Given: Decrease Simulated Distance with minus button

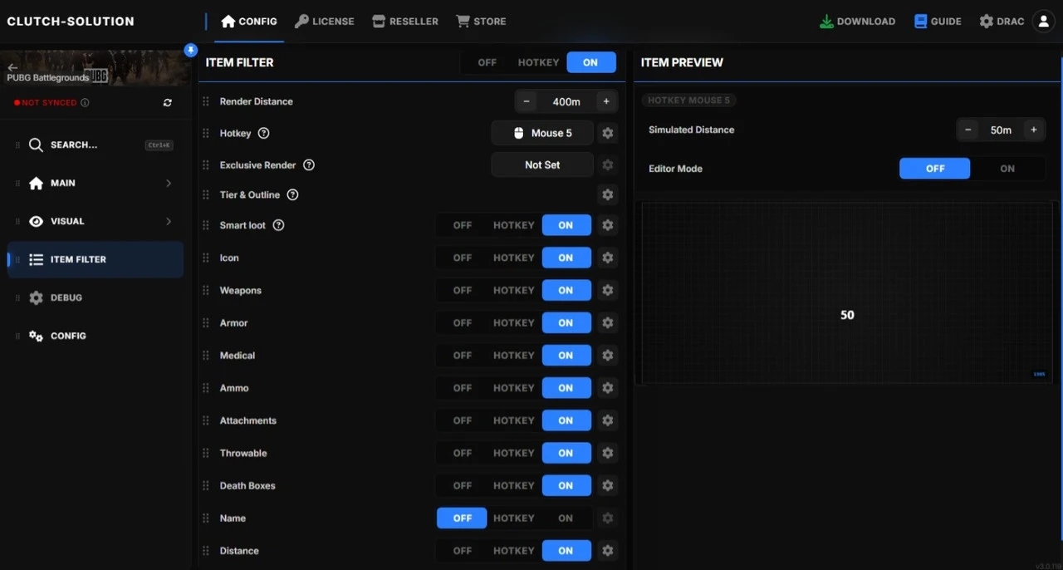Looking at the screenshot, I should point(967,130).
